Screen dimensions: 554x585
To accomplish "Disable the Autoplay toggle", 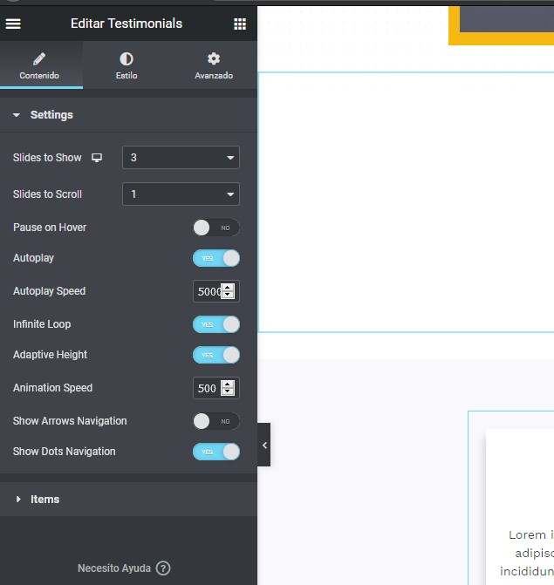I will point(216,258).
